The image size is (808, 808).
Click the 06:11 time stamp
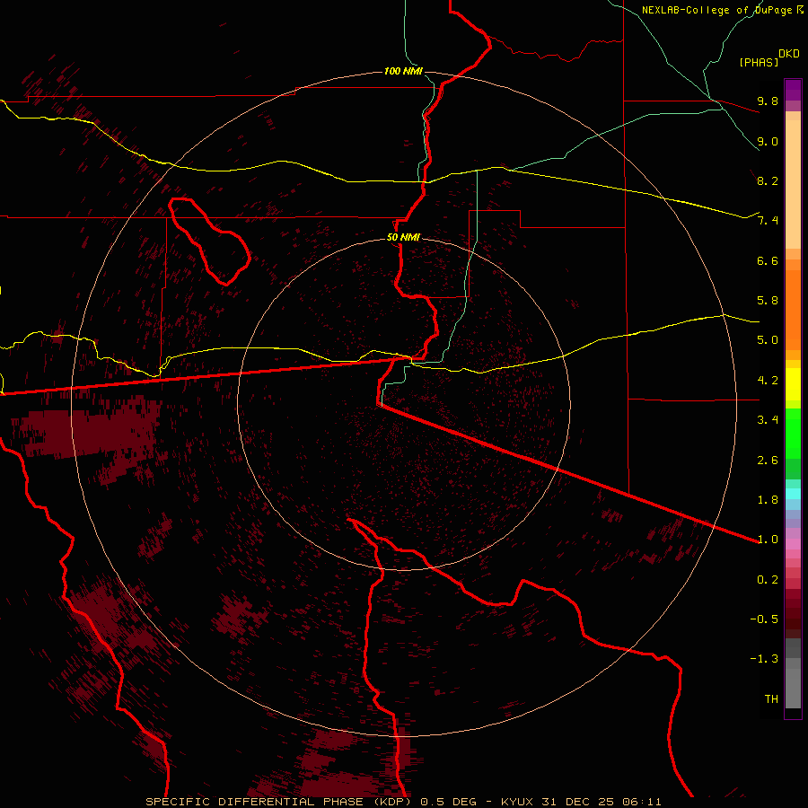(x=642, y=802)
